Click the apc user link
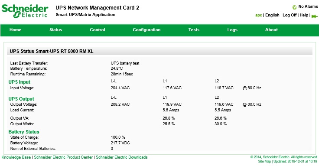 259,15
